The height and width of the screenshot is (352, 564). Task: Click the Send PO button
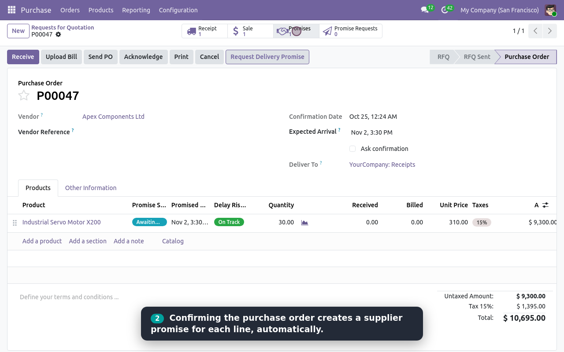tap(100, 57)
